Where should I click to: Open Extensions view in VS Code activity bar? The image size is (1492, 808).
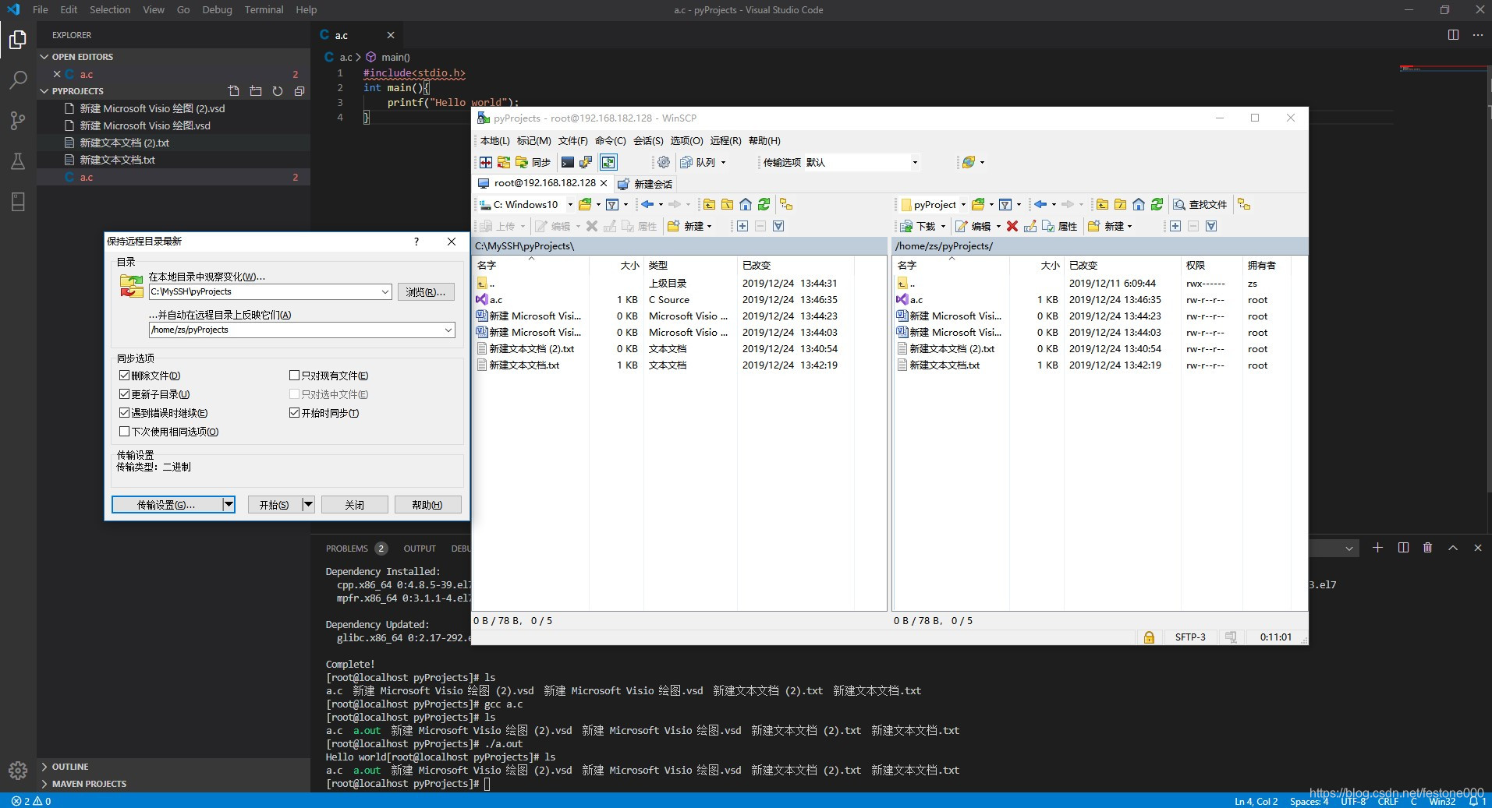click(x=18, y=202)
